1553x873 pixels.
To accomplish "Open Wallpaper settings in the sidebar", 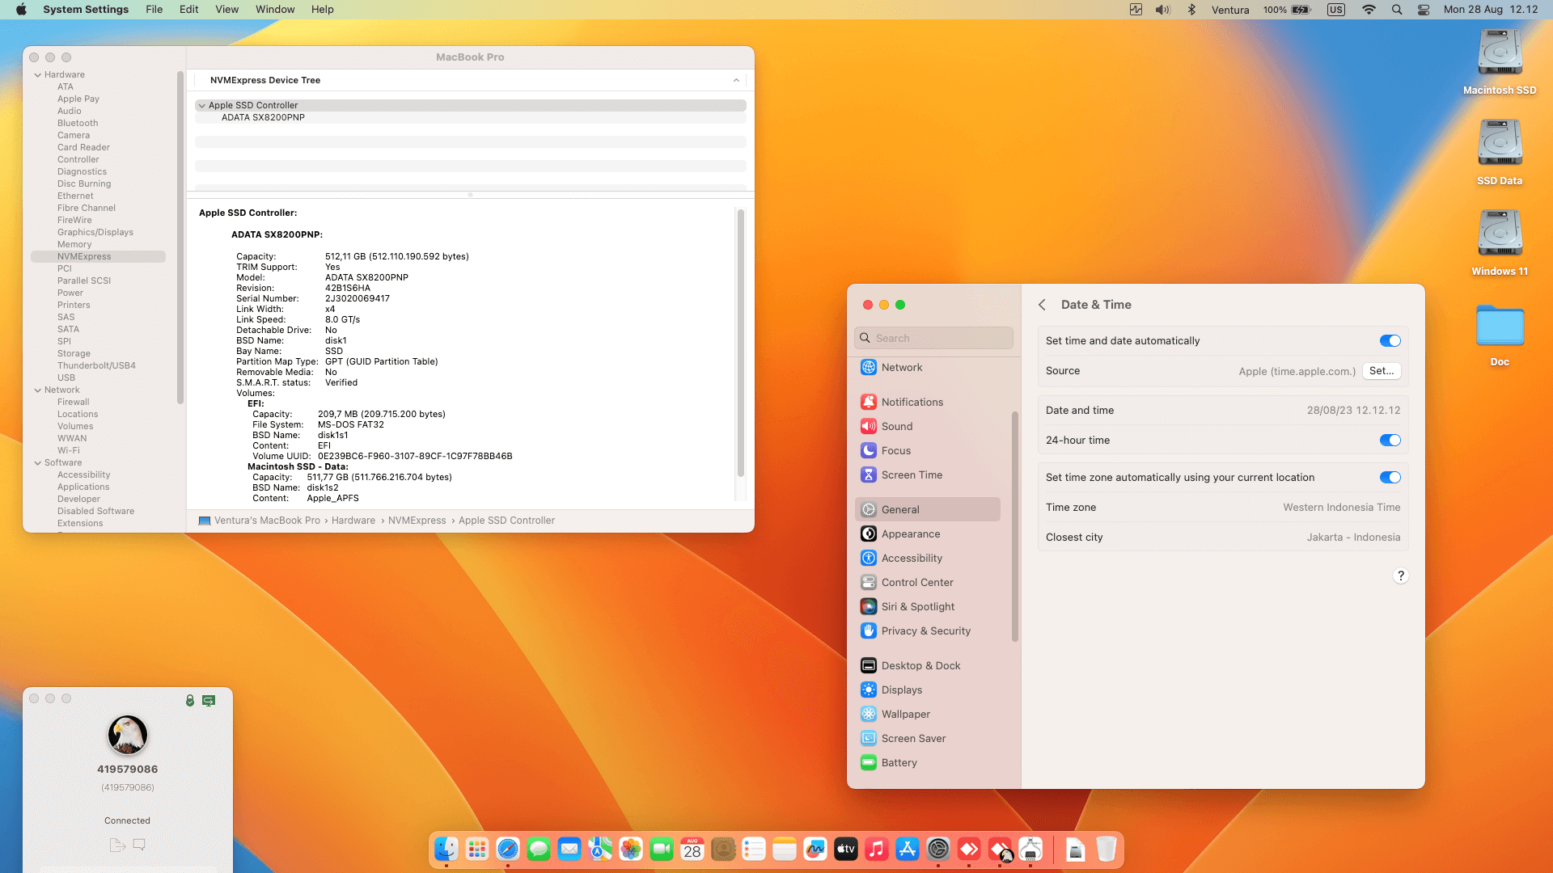I will [906, 714].
